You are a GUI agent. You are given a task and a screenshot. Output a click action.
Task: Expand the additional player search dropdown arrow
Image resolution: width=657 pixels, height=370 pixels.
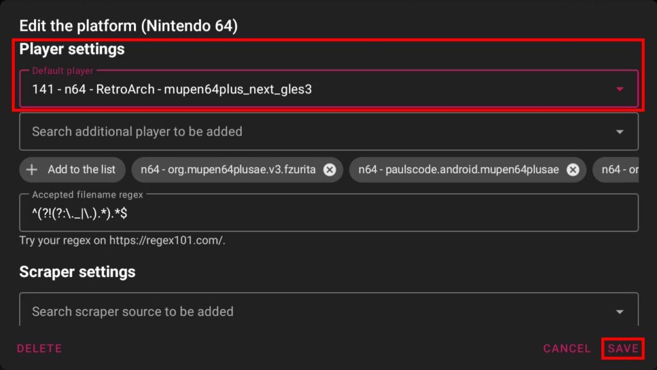point(619,132)
